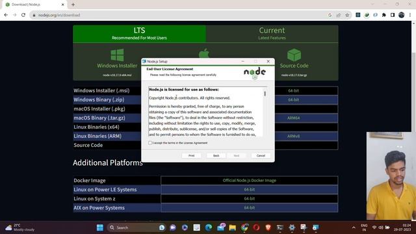Click the Windows Installer icon

(117, 55)
